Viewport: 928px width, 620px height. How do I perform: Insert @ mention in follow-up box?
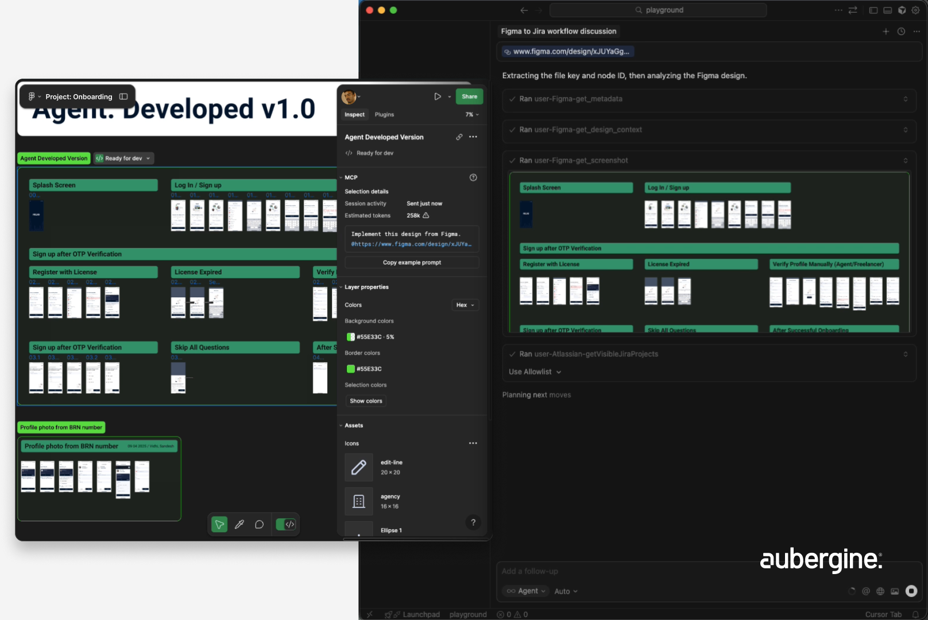866,591
